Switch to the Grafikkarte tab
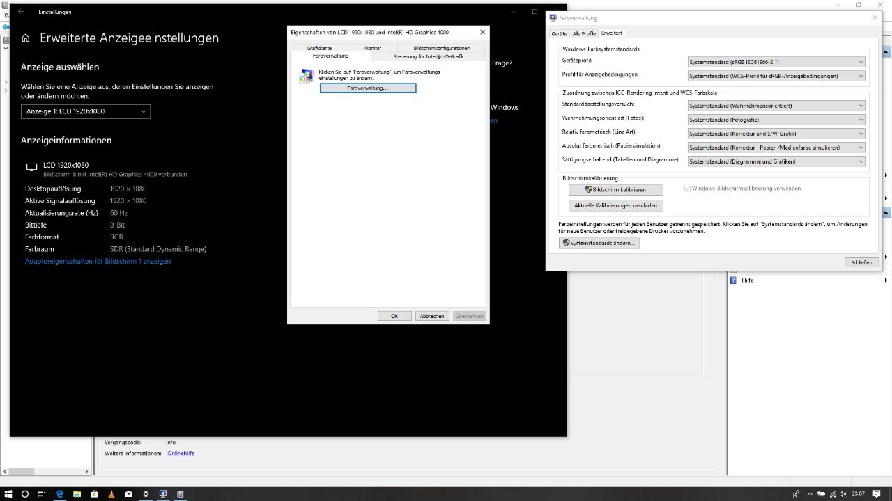892x501 pixels. coord(319,48)
